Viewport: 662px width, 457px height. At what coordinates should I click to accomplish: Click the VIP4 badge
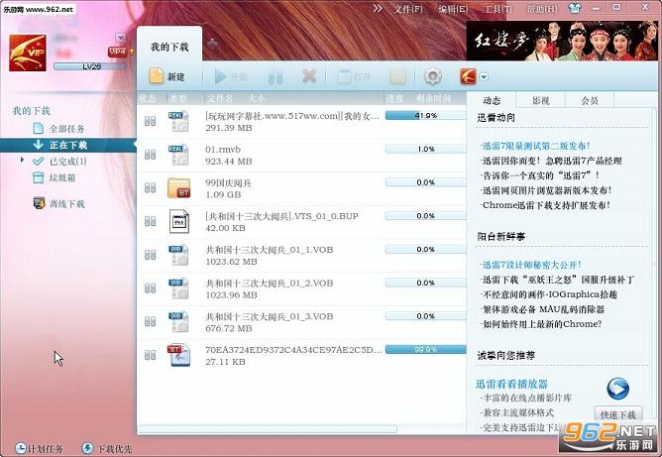click(117, 52)
